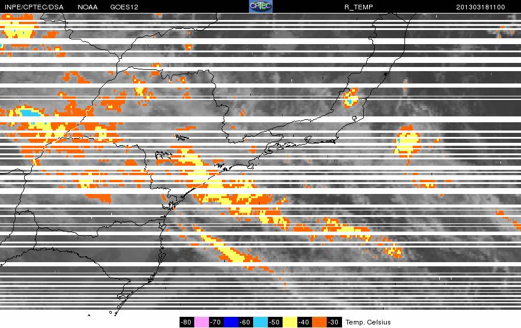Click the -50 legend value
Viewport: 521px width, 328px height.
tap(275, 322)
